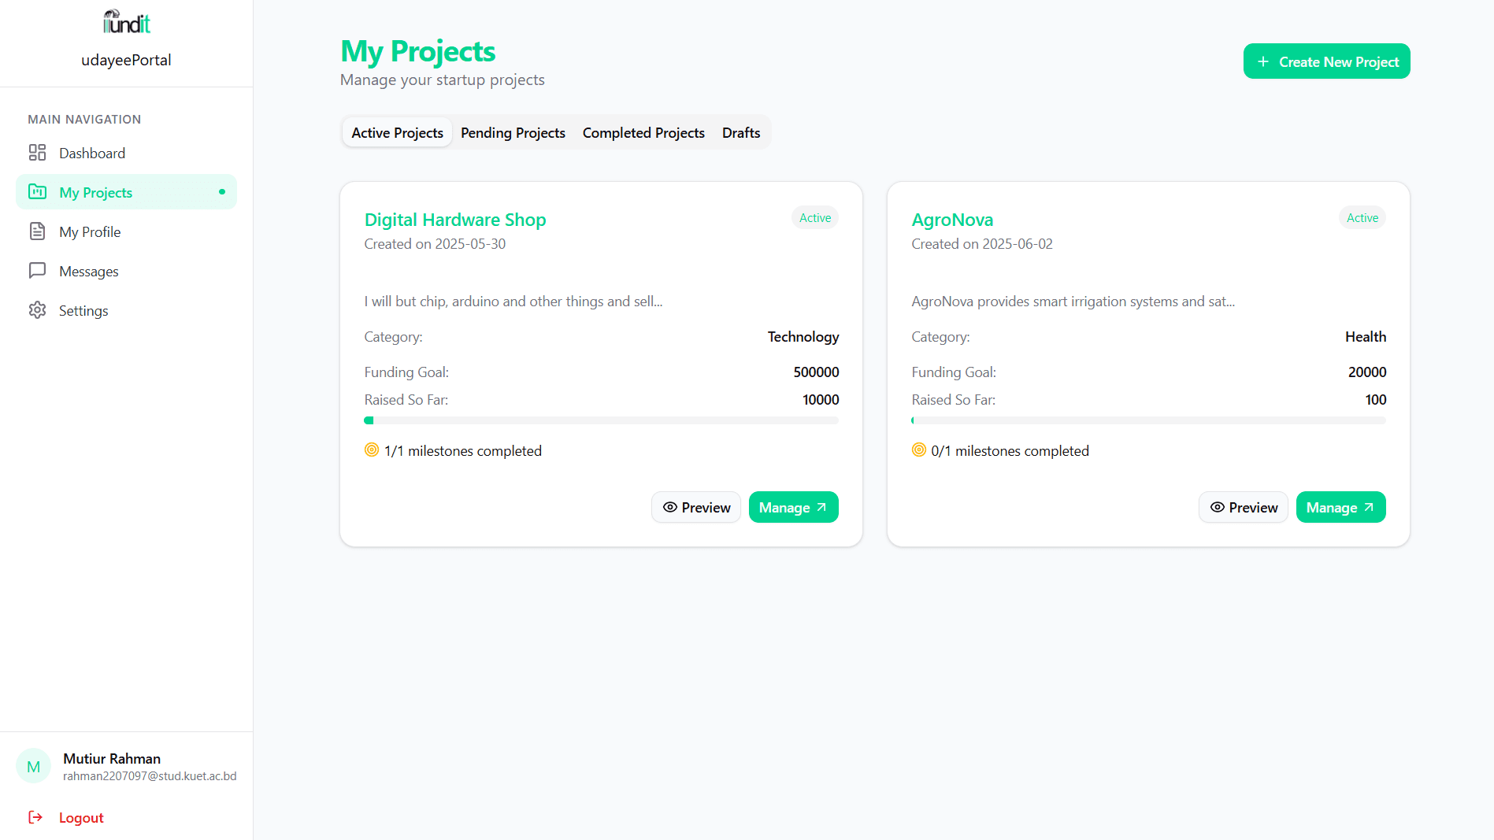Click the Digital Hardware Shop funding progress bar
This screenshot has width=1494, height=840.
click(601, 420)
